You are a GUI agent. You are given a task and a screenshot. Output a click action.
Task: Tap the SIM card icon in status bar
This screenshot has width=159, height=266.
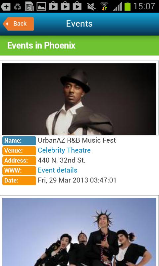tap(29, 7)
